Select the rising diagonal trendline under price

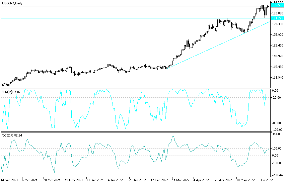point(219,45)
